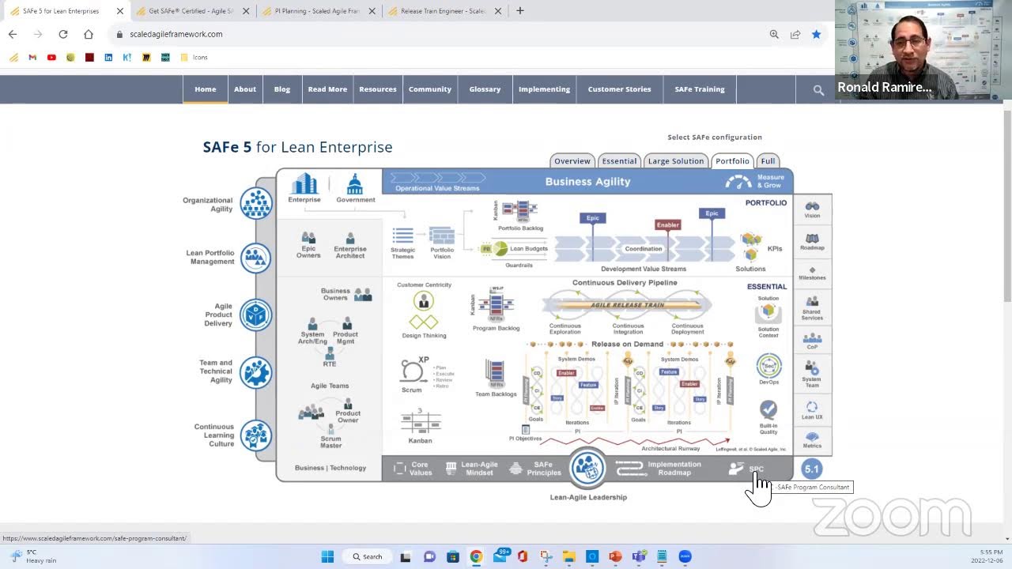Click the Enterprise buildings icon
Screen dimensions: 1012x569
click(x=304, y=184)
